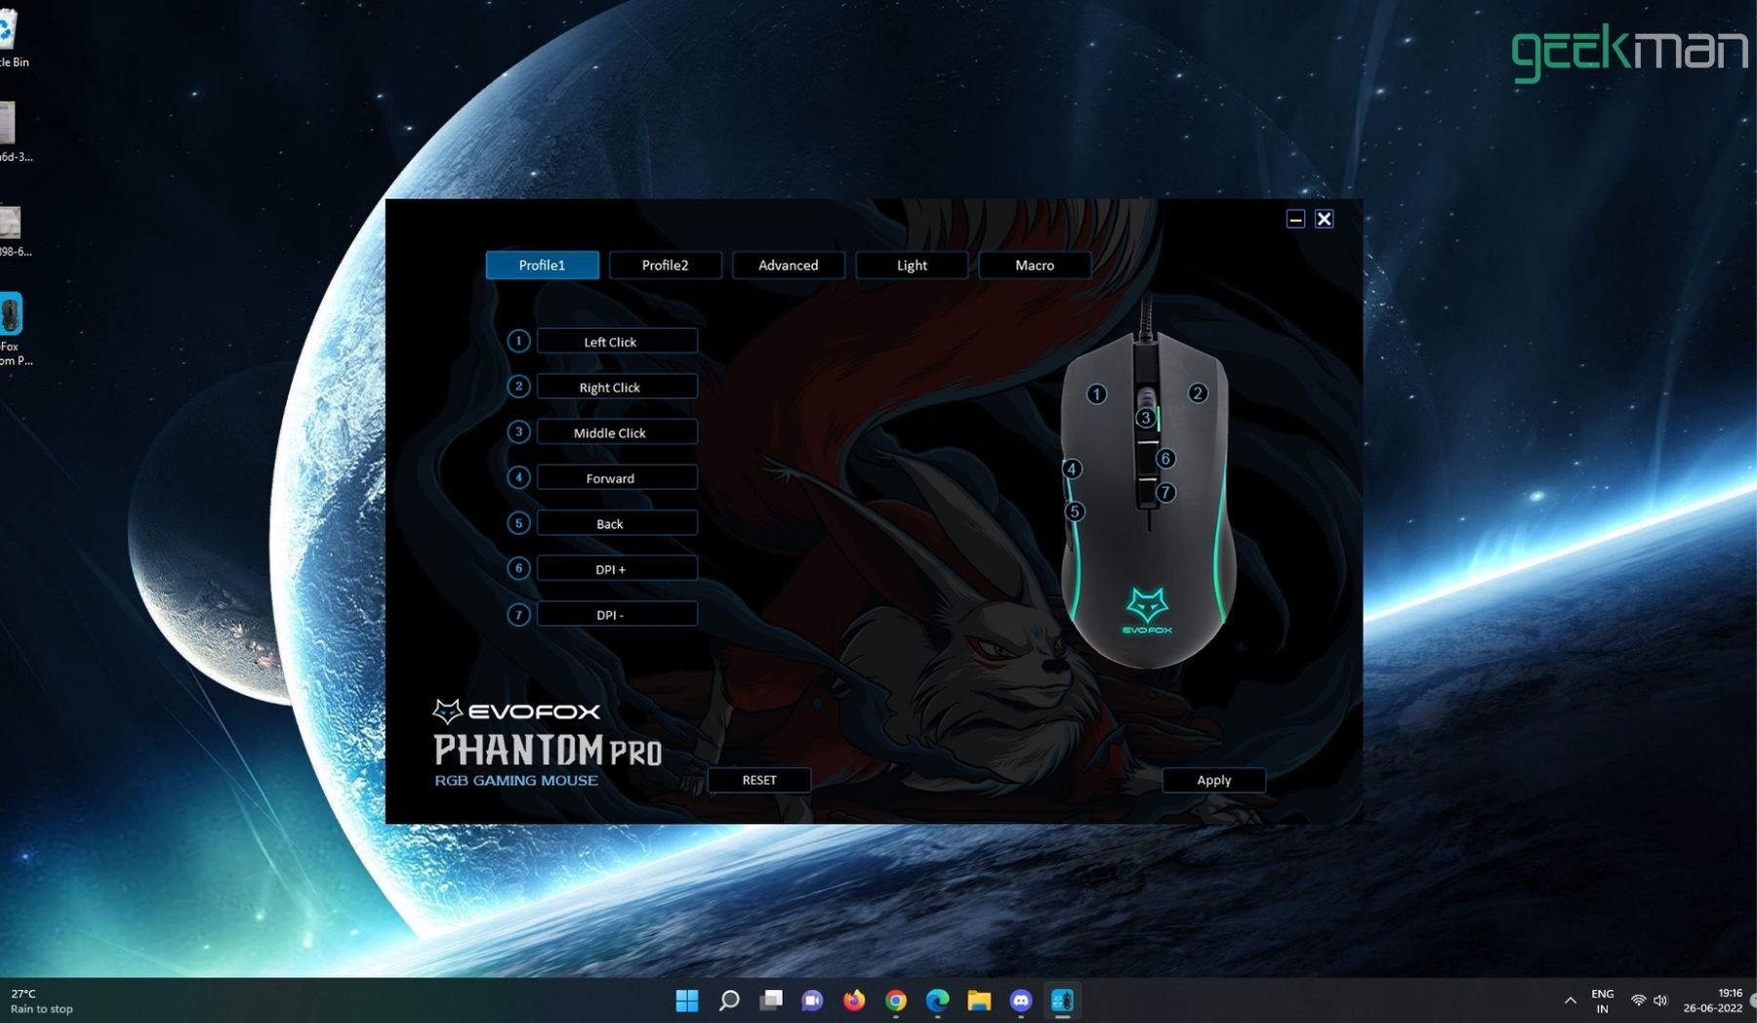Click the Apply button
Screen dimensions: 1757x1023
click(1213, 780)
